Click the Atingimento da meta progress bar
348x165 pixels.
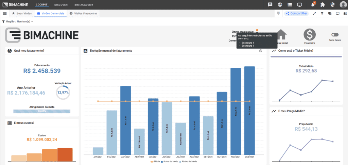(x=42, y=111)
